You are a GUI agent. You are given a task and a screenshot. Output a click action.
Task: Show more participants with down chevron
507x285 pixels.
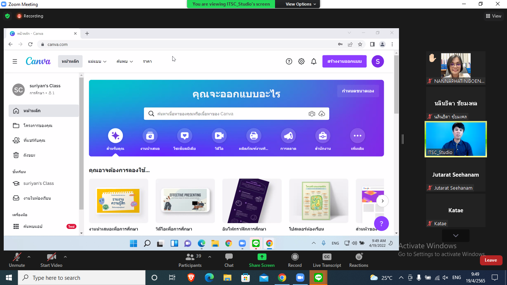(x=456, y=236)
